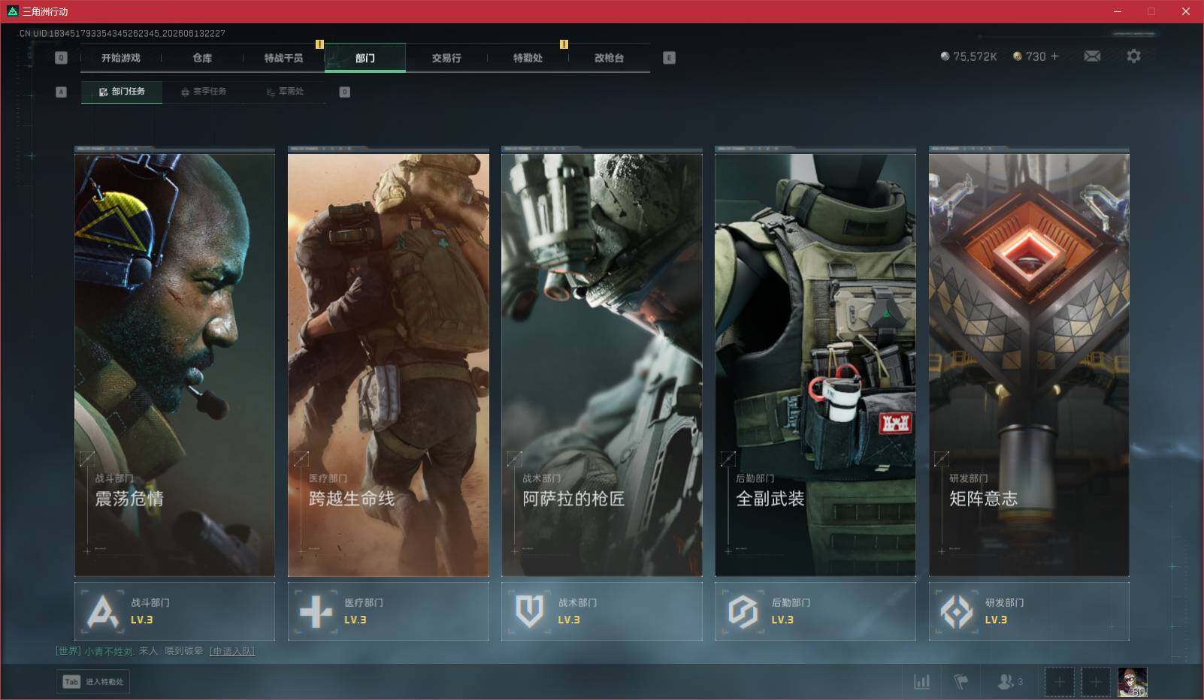The image size is (1204, 700).
Task: Click the Tab 进入特勤处 button
Action: point(93,681)
